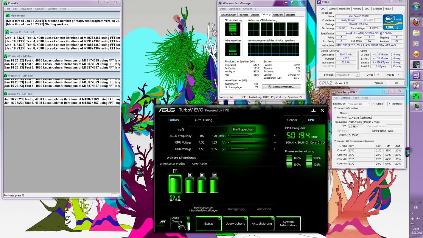
Task: Click the action center flag in tray
Action: [x=419, y=219]
